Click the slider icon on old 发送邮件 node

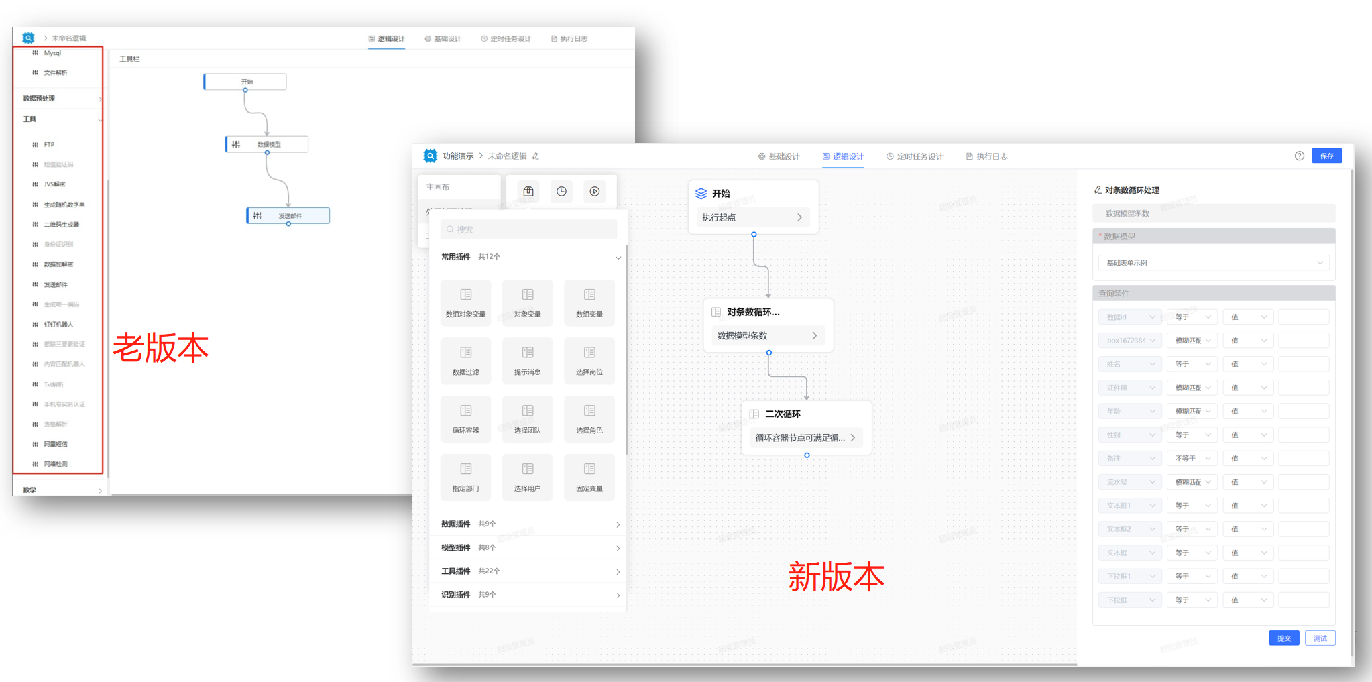pos(258,215)
